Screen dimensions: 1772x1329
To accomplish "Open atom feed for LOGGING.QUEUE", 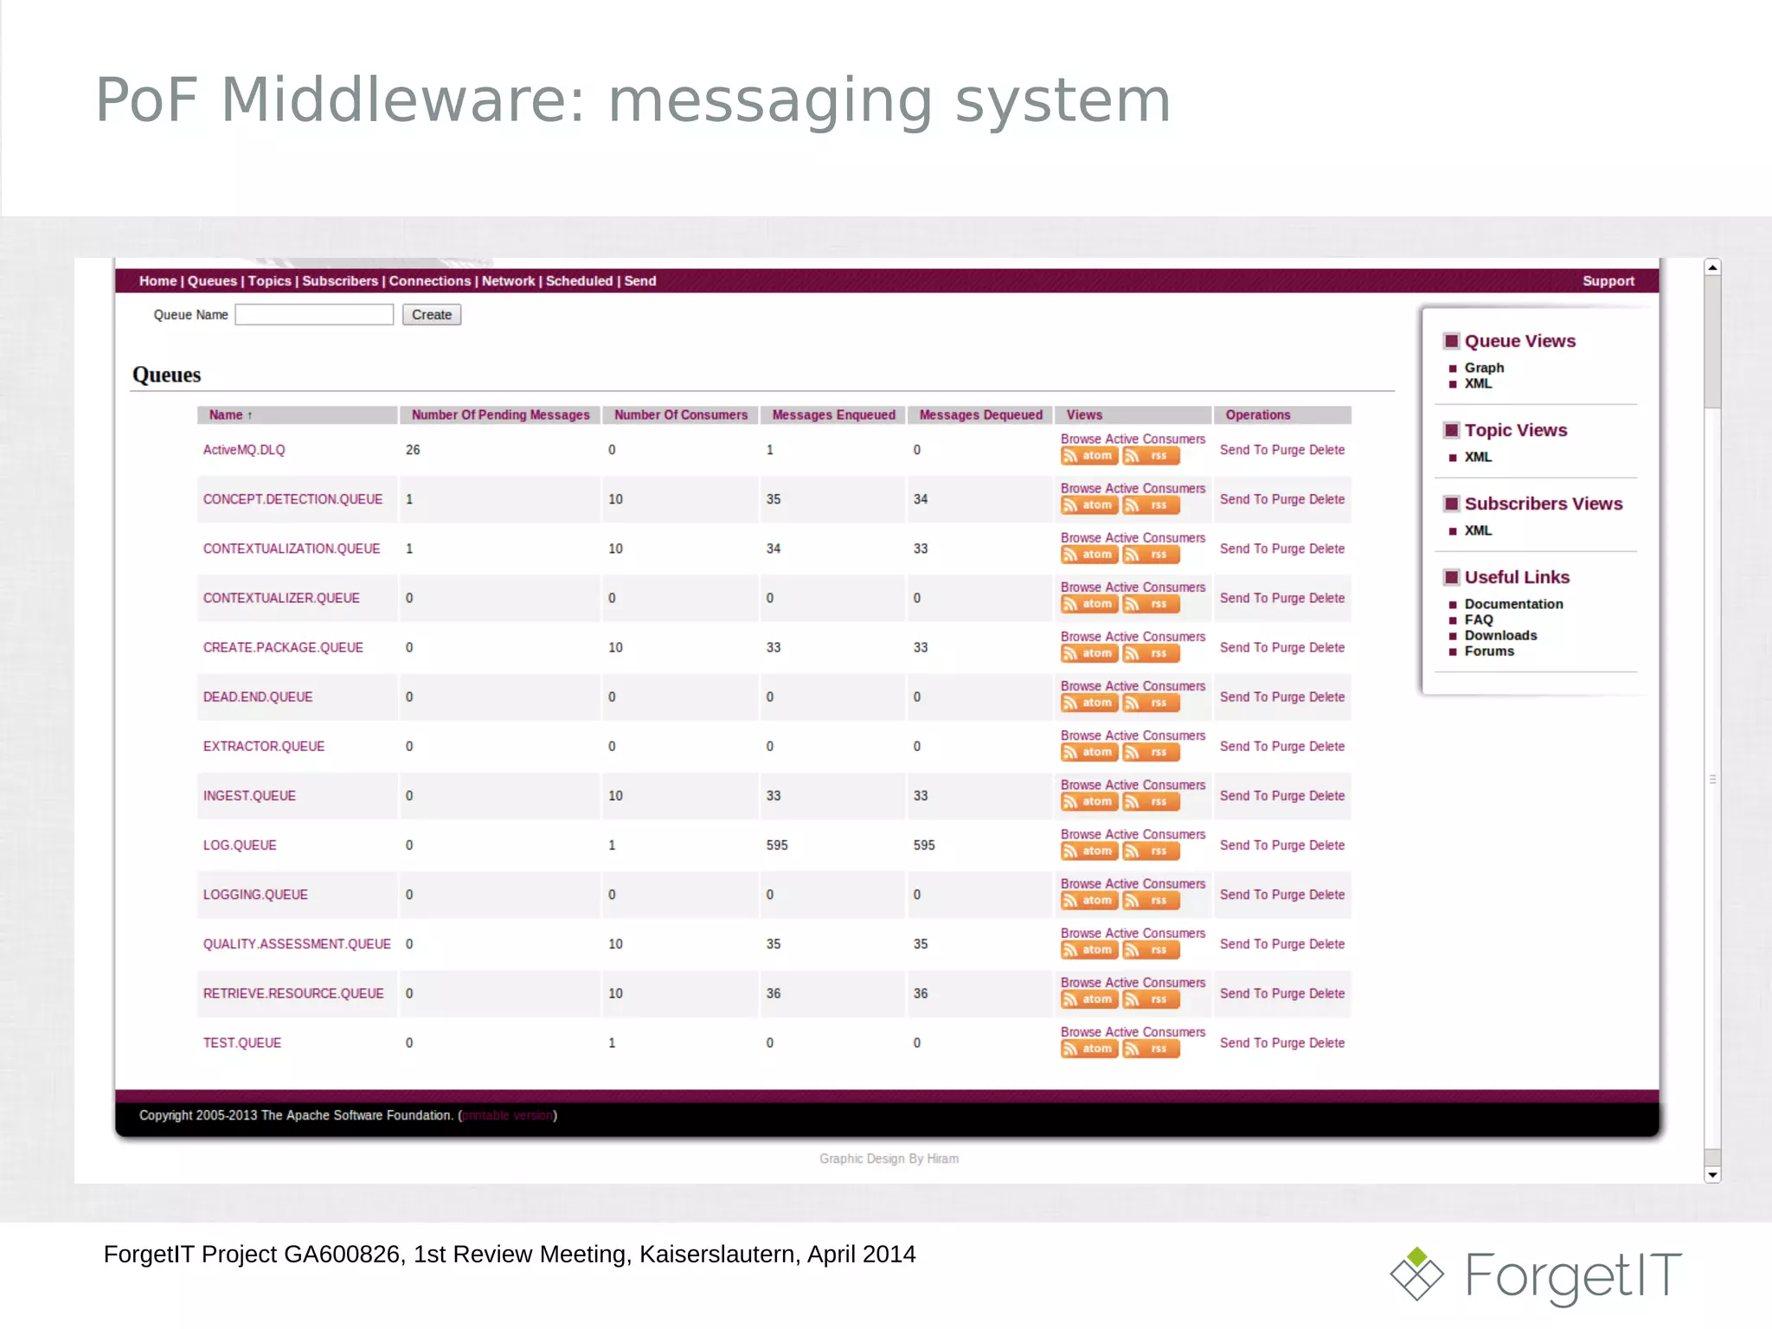I will pyautogui.click(x=1089, y=900).
